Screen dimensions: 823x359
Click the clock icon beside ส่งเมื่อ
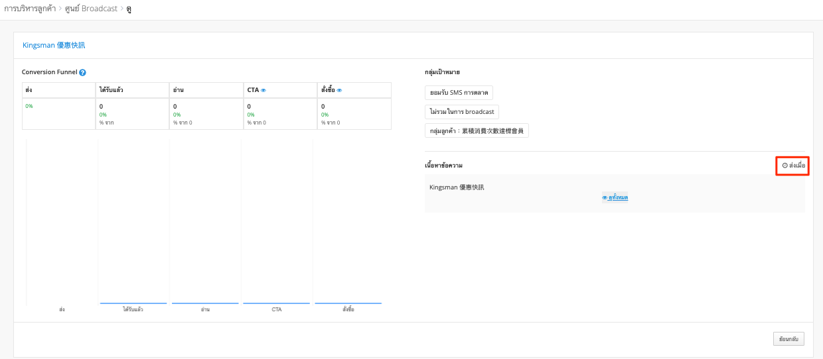tap(785, 165)
